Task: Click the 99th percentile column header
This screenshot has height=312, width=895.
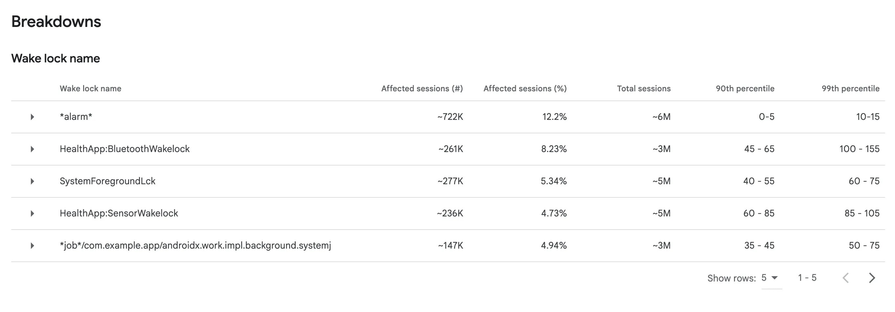Action: 850,89
